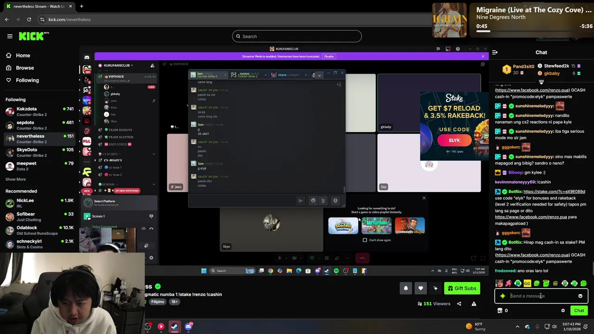The height and width of the screenshot is (334, 594).
Task: Open Codenames Online game thumbnail
Action: pyautogui.click(x=410, y=226)
